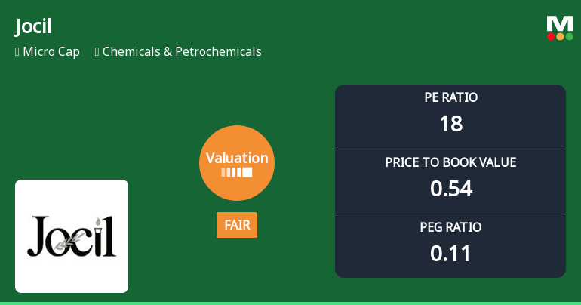Click the price to book value 0.54

pos(450,189)
